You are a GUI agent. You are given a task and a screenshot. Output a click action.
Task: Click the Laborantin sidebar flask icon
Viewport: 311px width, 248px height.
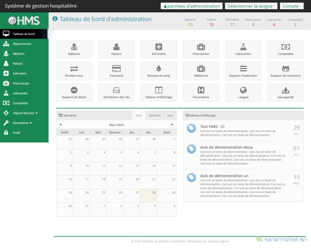coord(6,93)
